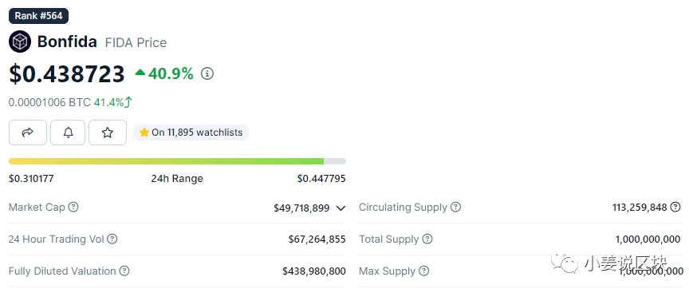Click the share arrow button
The width and height of the screenshot is (689, 293).
tap(28, 133)
